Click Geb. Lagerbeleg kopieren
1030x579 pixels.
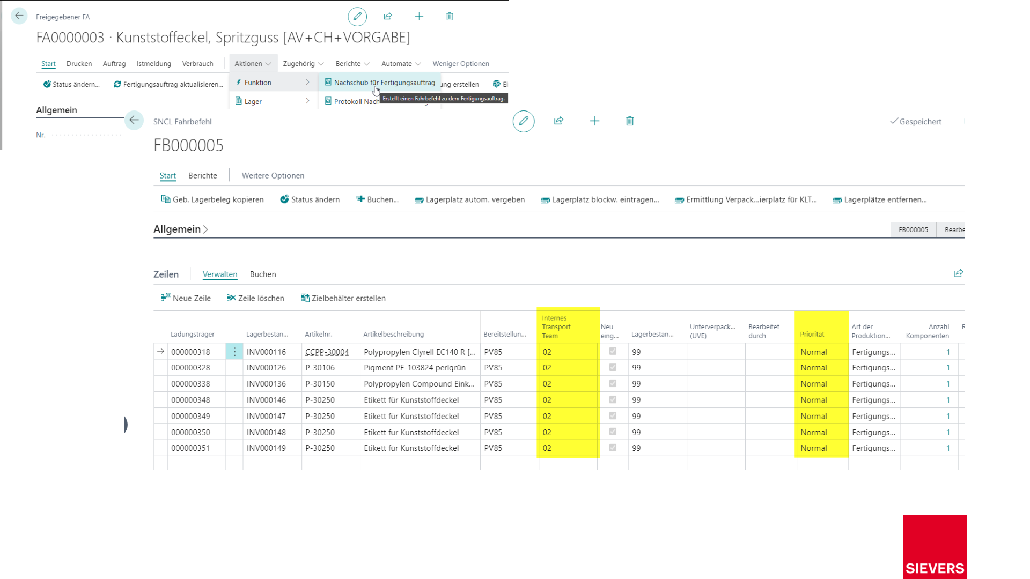pos(212,199)
